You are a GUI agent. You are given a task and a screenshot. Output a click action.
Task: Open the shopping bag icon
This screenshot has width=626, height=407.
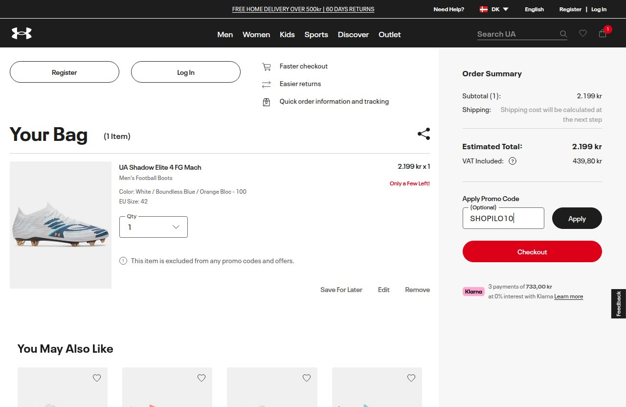tap(603, 33)
